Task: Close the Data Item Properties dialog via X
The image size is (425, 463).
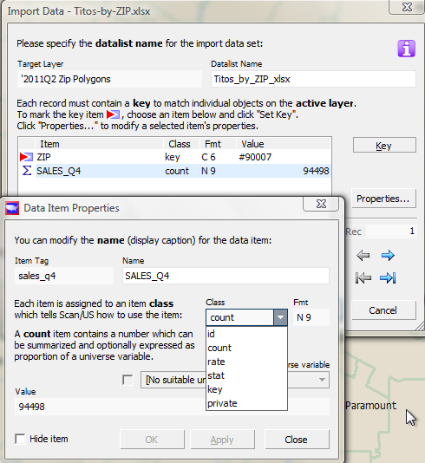Action: 321,204
